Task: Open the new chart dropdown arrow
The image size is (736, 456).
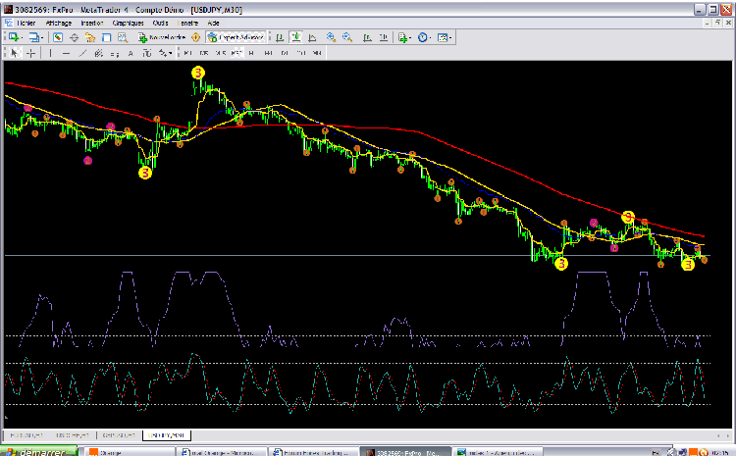Action: pyautogui.click(x=23, y=37)
